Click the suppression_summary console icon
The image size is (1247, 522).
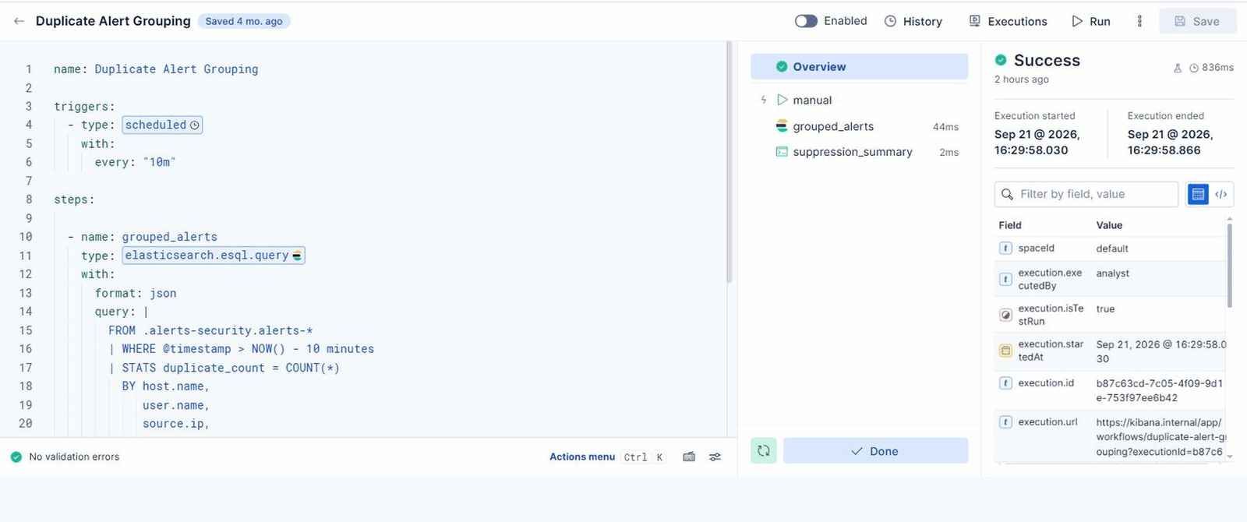(782, 151)
